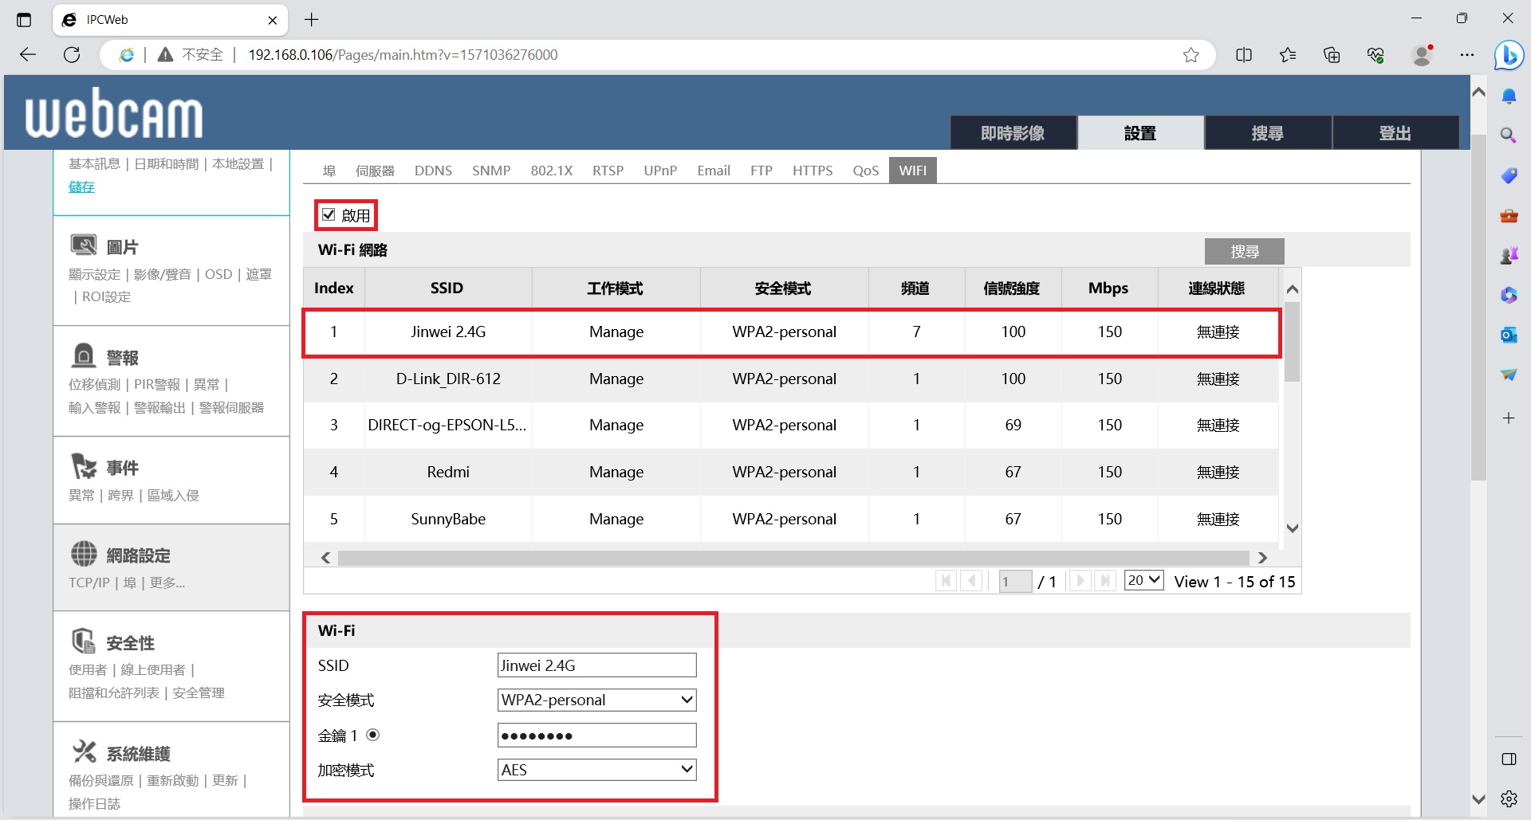Click the pager next page arrow
1531x820 pixels.
pyautogui.click(x=1080, y=581)
